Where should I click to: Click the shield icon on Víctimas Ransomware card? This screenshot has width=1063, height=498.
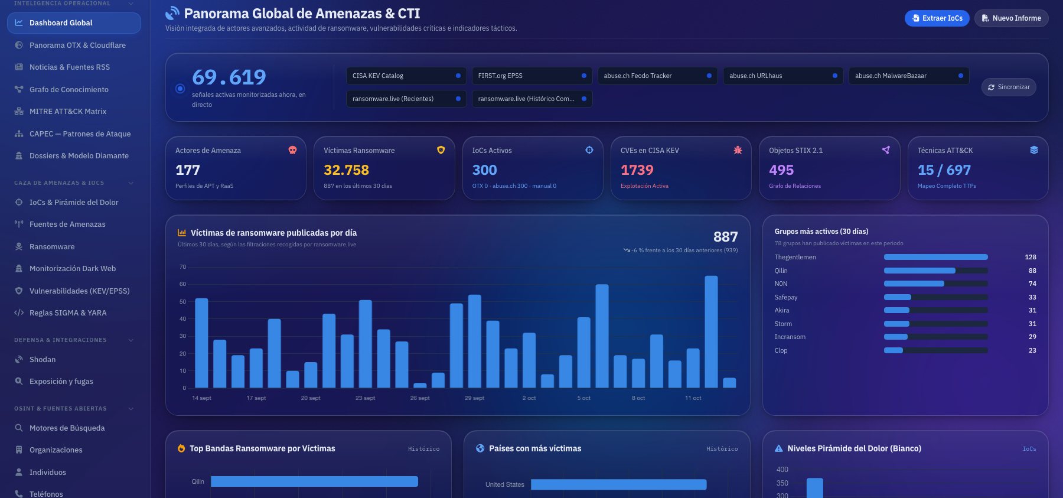point(441,150)
